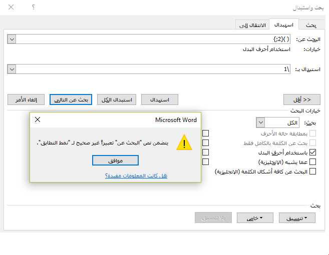Click the yellow warning icon in the Word alert
This screenshot has width=329, height=255.
184,142
